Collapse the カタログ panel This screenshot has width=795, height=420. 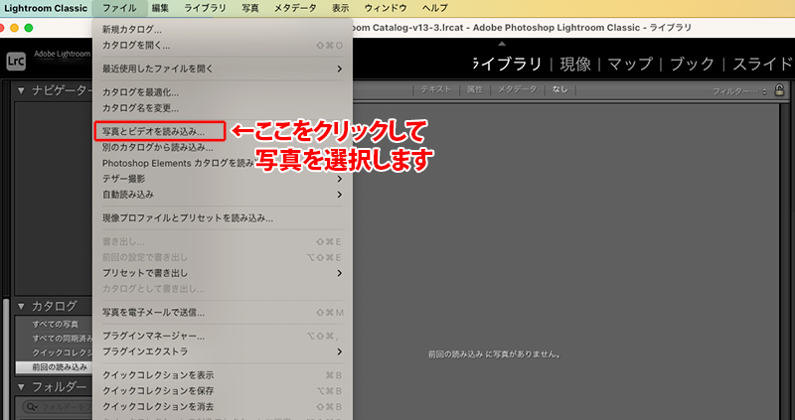pos(21,306)
